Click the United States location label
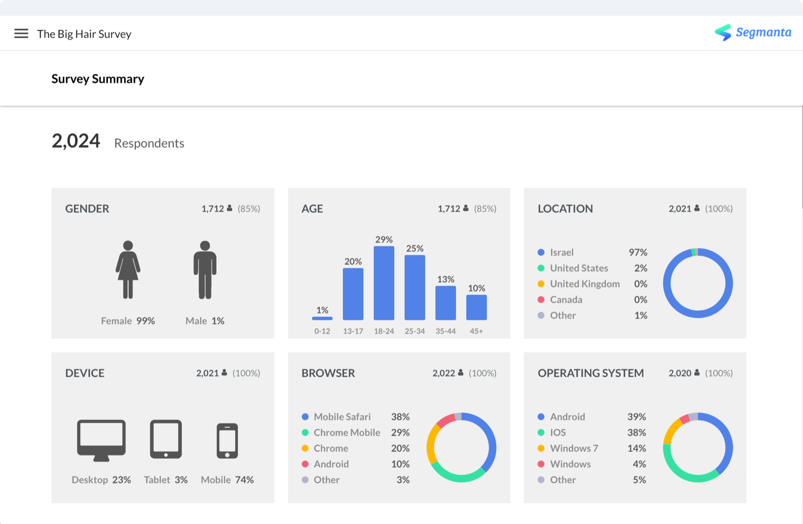 tap(579, 268)
